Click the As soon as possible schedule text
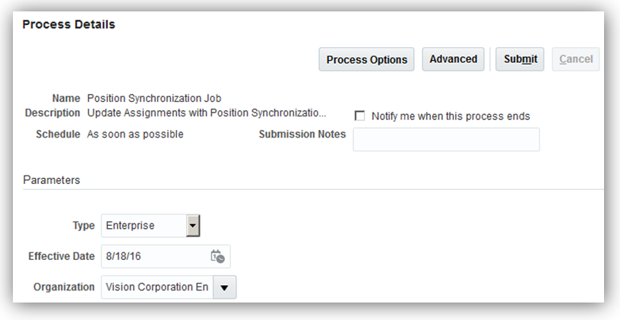 point(135,134)
